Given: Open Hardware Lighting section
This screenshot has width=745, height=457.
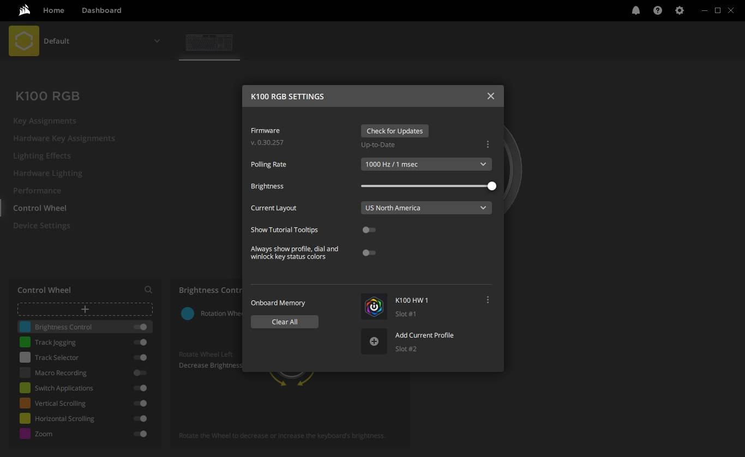Looking at the screenshot, I should pyautogui.click(x=47, y=173).
